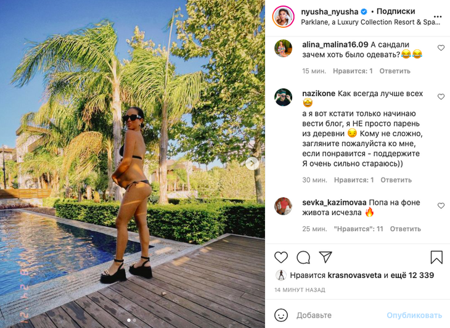The height and width of the screenshot is (328, 450).
Task: Open nyusha_nyusha profile avatar
Action: point(284,17)
